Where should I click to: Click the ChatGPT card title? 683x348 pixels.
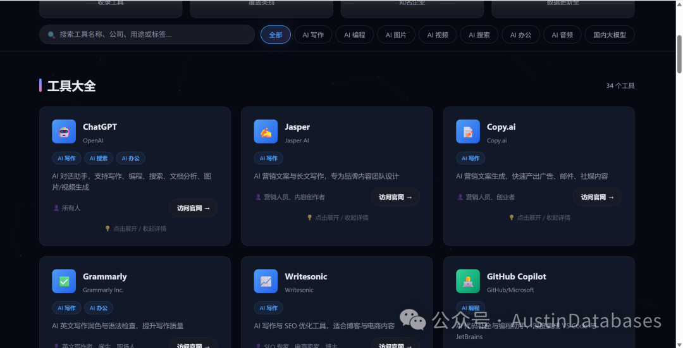pyautogui.click(x=100, y=127)
